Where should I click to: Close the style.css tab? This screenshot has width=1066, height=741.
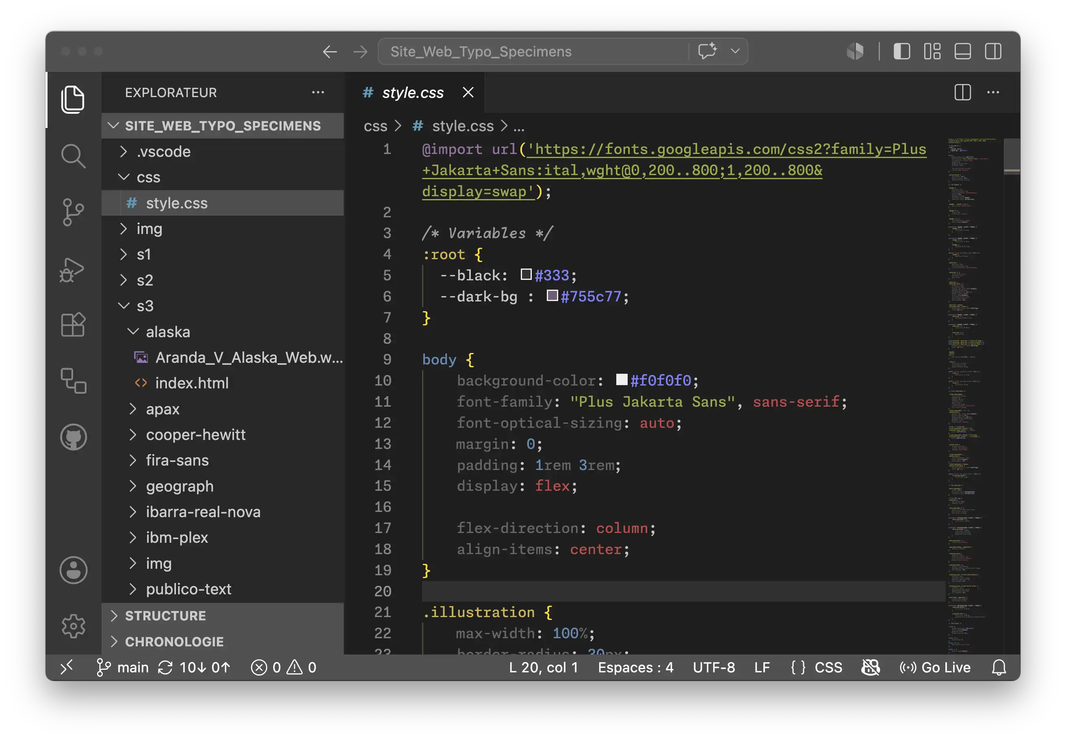[468, 92]
